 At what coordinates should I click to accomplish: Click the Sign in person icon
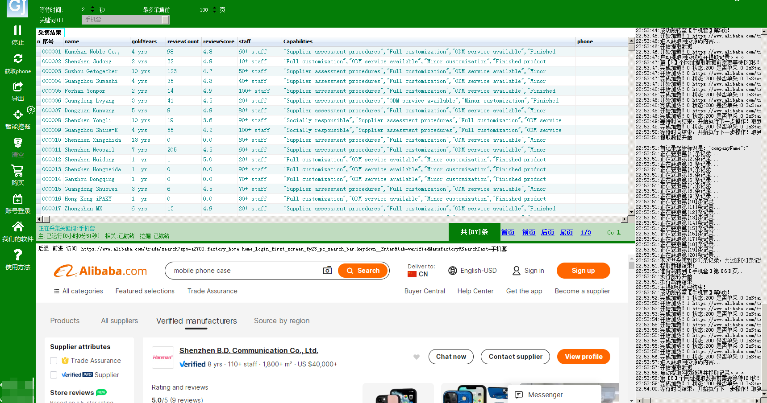pyautogui.click(x=517, y=271)
